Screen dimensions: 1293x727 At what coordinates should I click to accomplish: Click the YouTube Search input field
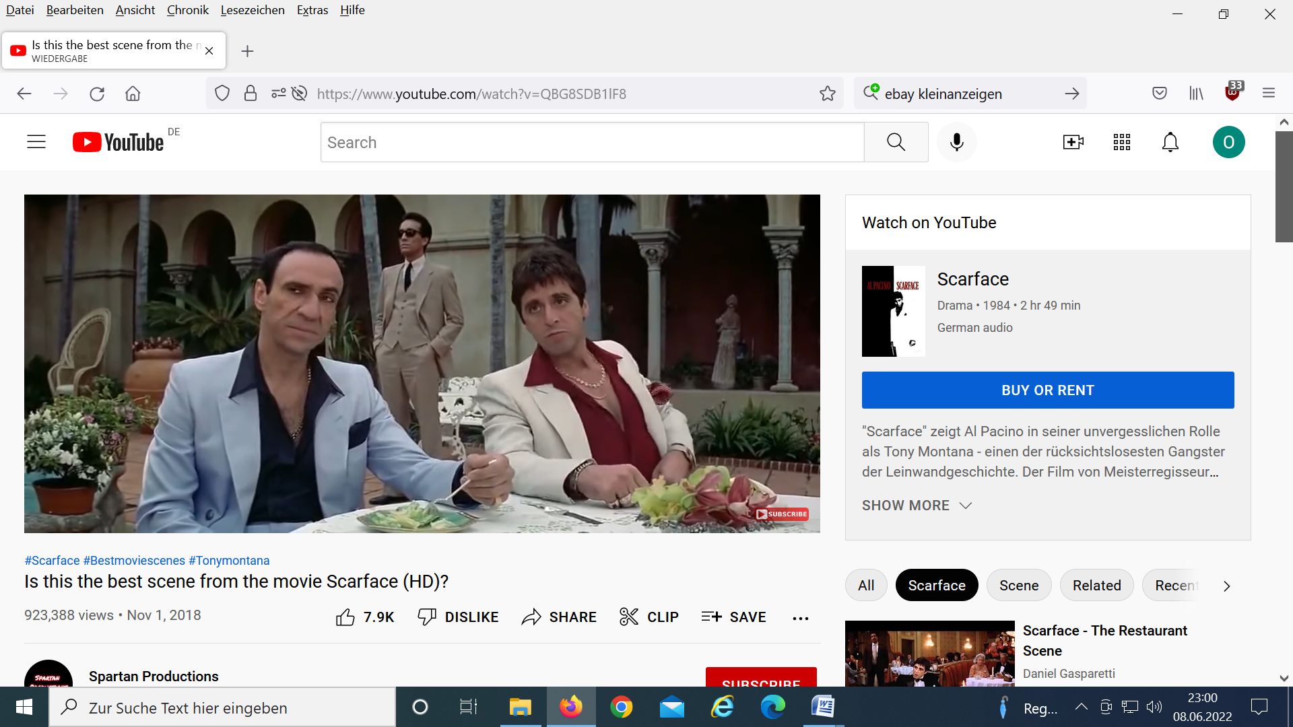(592, 142)
